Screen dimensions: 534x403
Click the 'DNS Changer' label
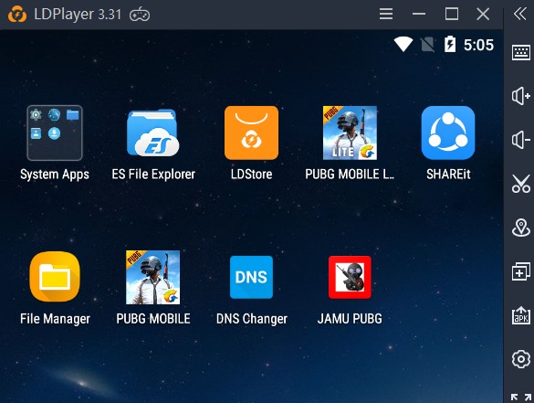pyautogui.click(x=252, y=319)
